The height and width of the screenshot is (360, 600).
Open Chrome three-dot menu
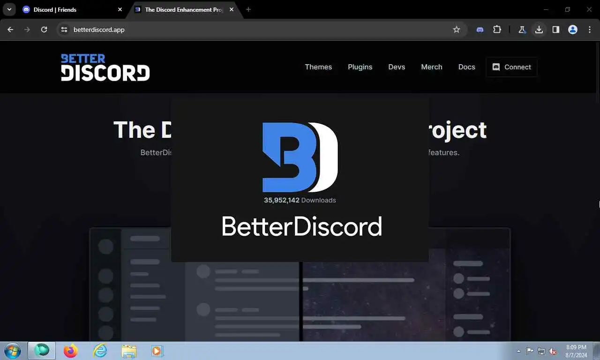click(590, 30)
